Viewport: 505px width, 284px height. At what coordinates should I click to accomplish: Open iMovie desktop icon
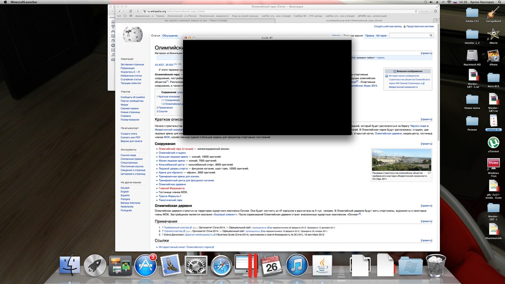(x=494, y=36)
